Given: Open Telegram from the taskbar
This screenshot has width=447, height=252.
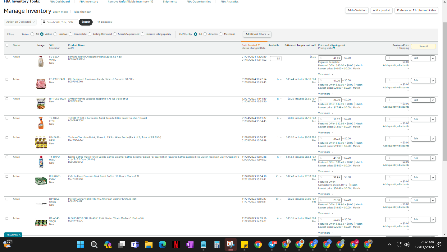Looking at the screenshot, I should (272, 245).
